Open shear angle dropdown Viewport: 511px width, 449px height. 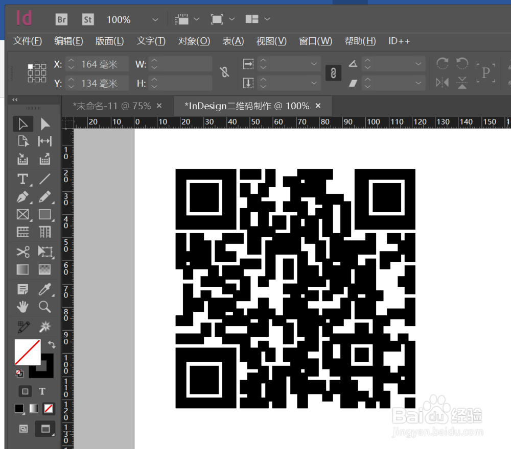[419, 83]
